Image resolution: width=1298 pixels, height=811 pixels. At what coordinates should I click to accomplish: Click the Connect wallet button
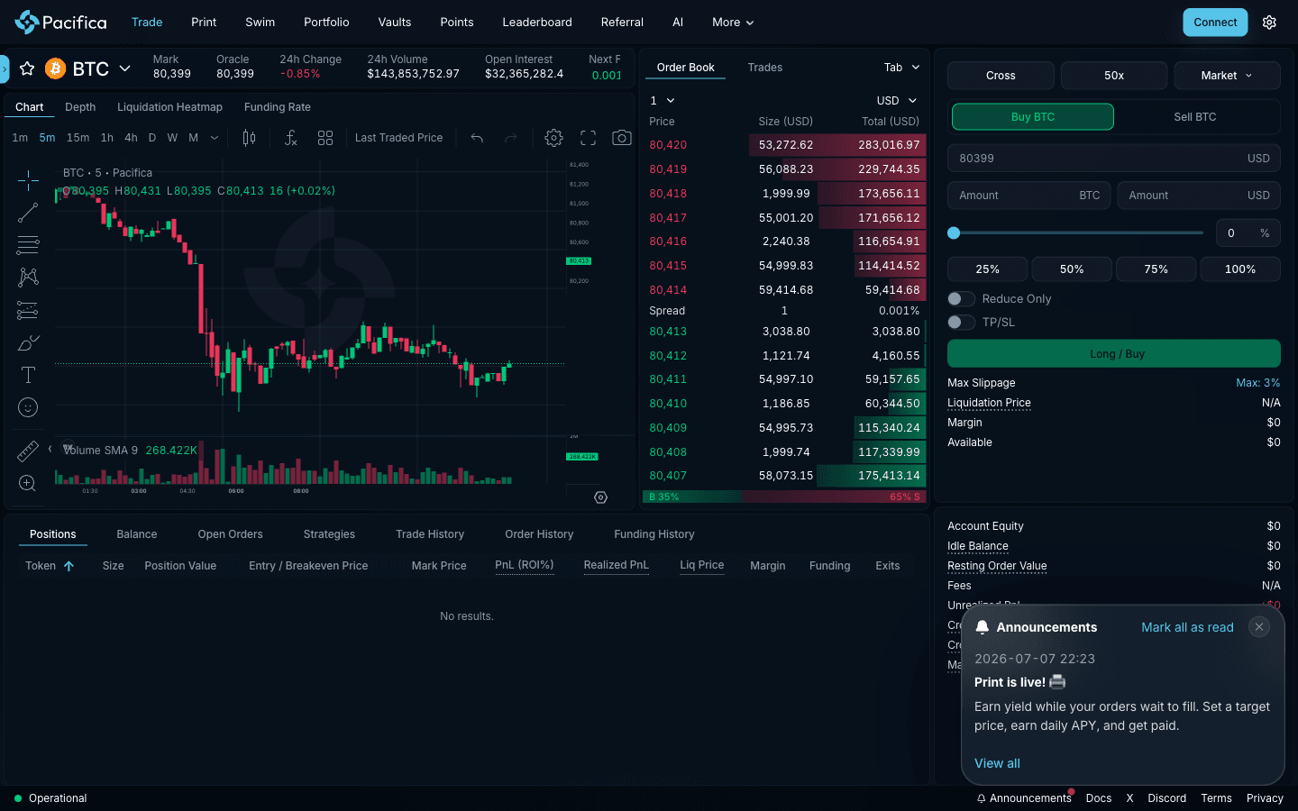tap(1215, 23)
